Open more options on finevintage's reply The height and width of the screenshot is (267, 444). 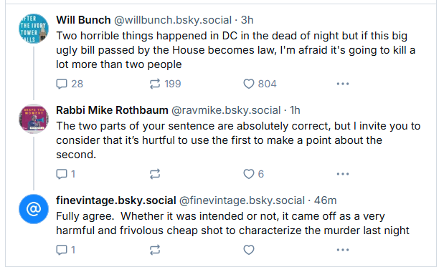tap(343, 250)
